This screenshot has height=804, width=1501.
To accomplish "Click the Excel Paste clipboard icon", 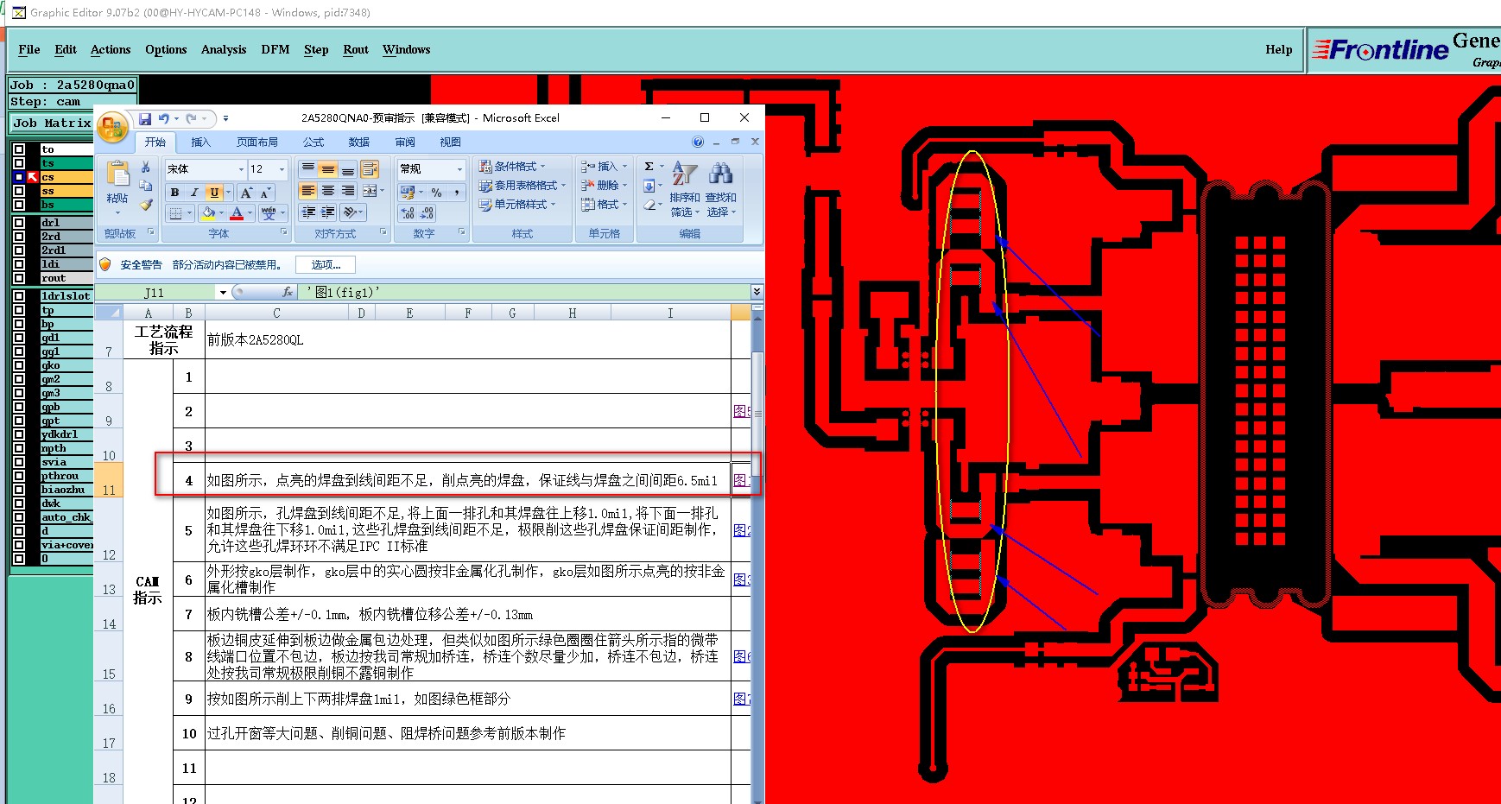I will pyautogui.click(x=117, y=174).
